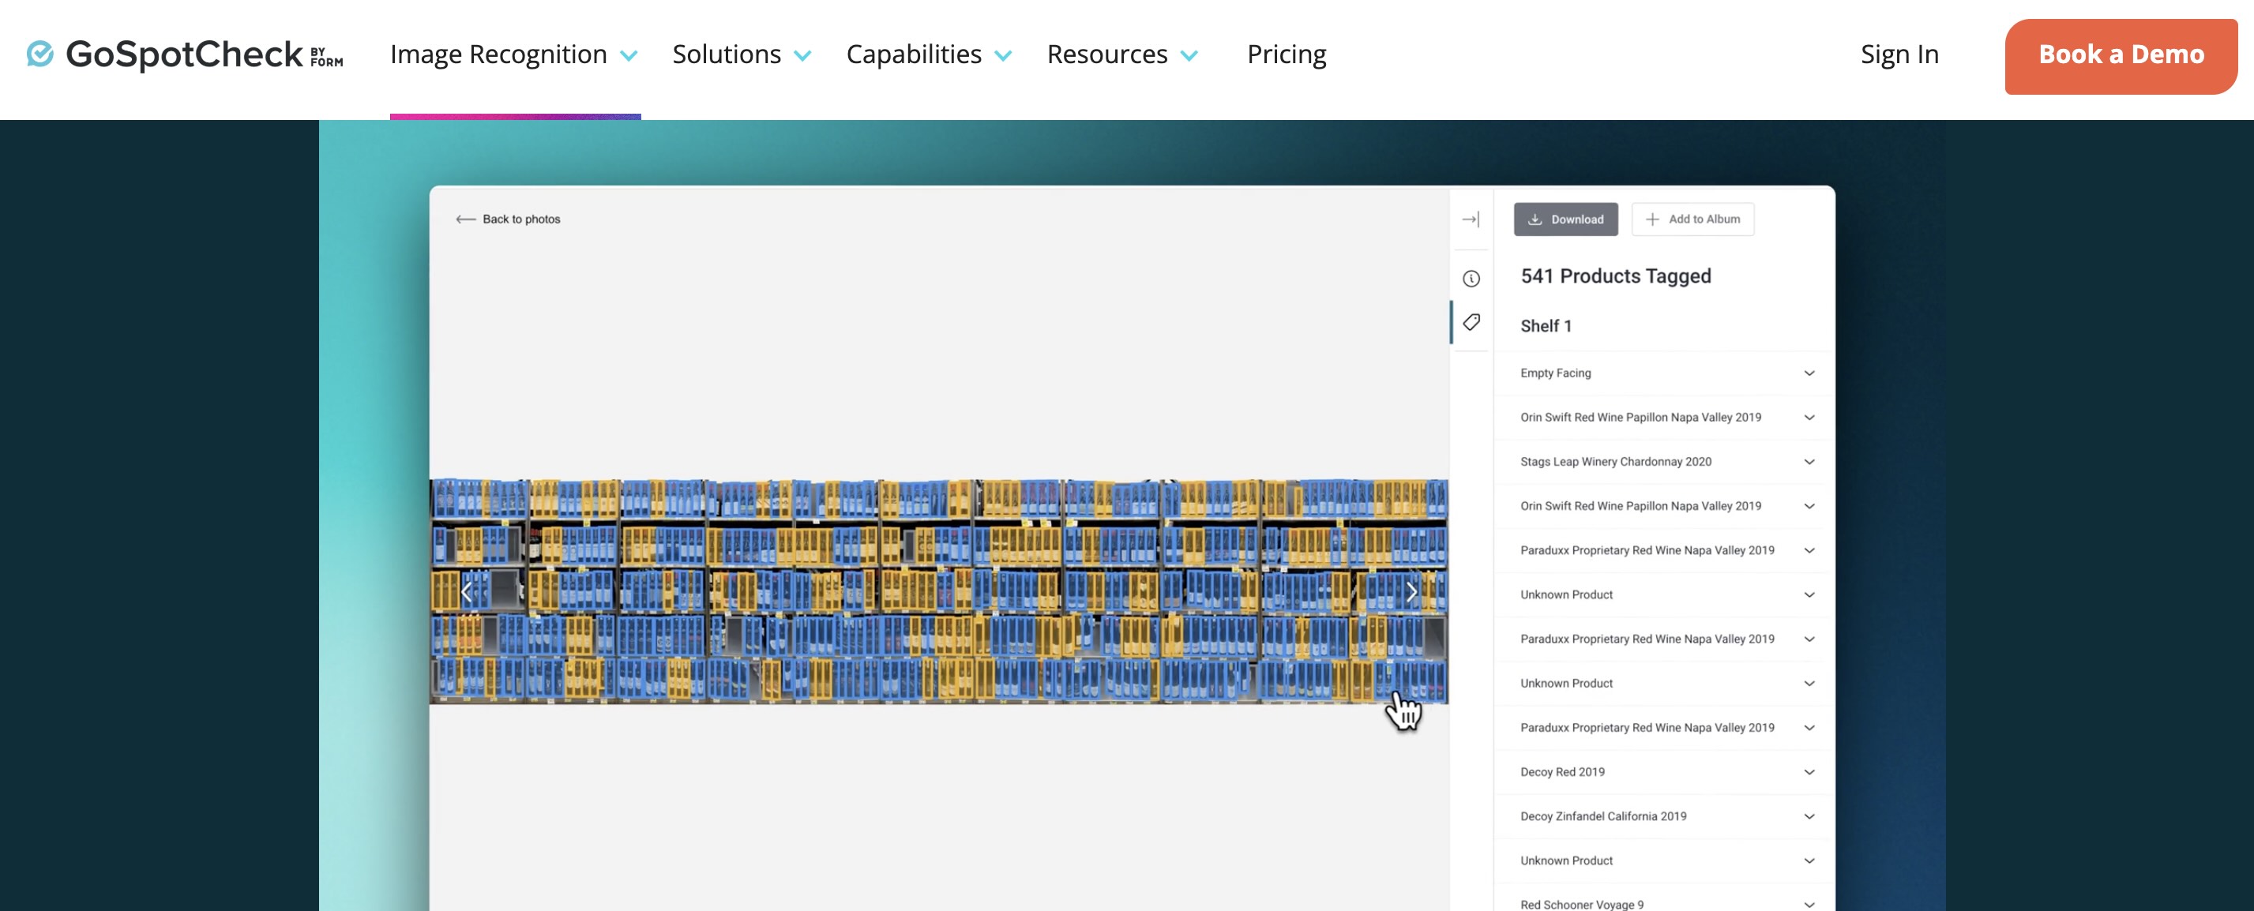Click the "541 Products Tagged" heading
Screen dimensions: 2254x911
pyautogui.click(x=1615, y=276)
